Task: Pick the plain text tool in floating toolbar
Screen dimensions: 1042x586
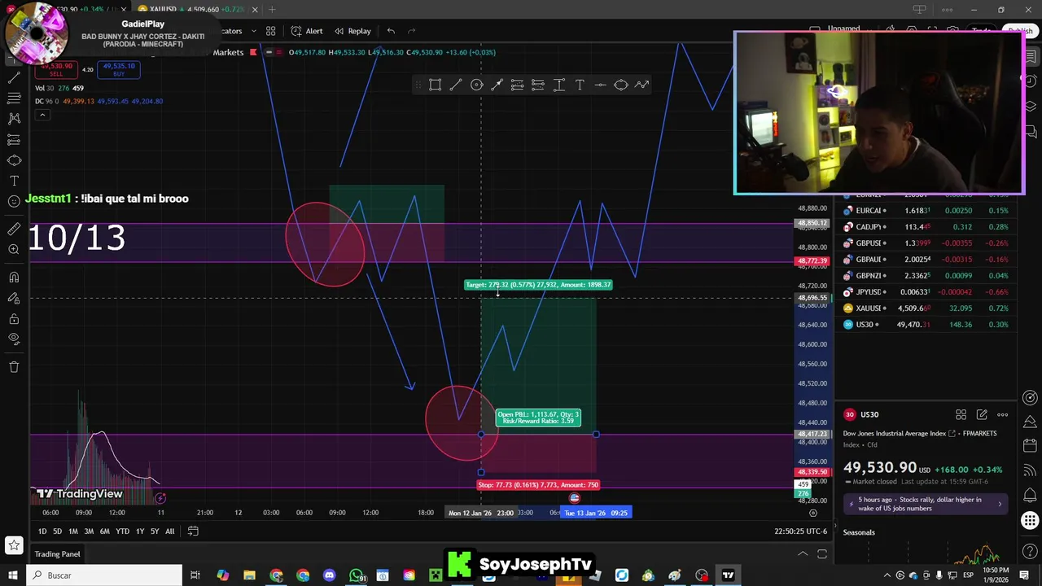Action: click(x=580, y=85)
